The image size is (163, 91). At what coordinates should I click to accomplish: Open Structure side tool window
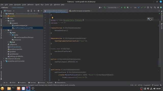pyautogui.click(x=1, y=65)
